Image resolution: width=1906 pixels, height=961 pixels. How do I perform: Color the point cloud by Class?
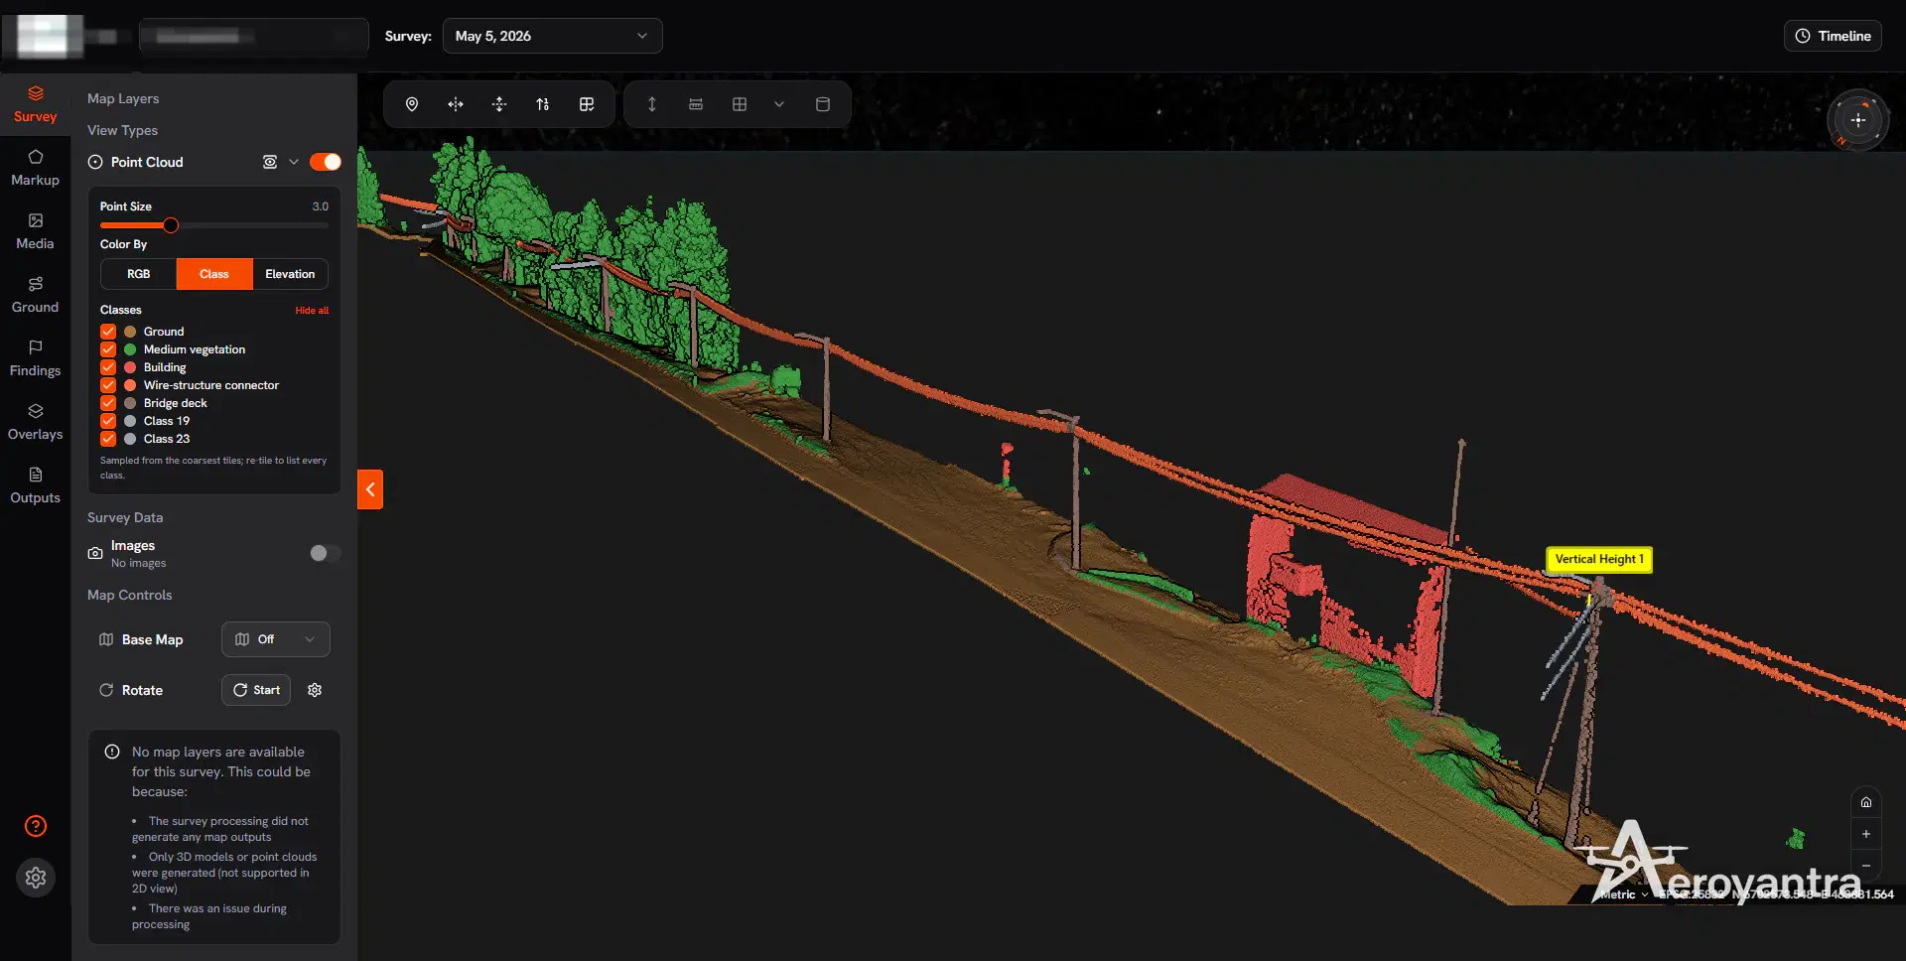[214, 274]
